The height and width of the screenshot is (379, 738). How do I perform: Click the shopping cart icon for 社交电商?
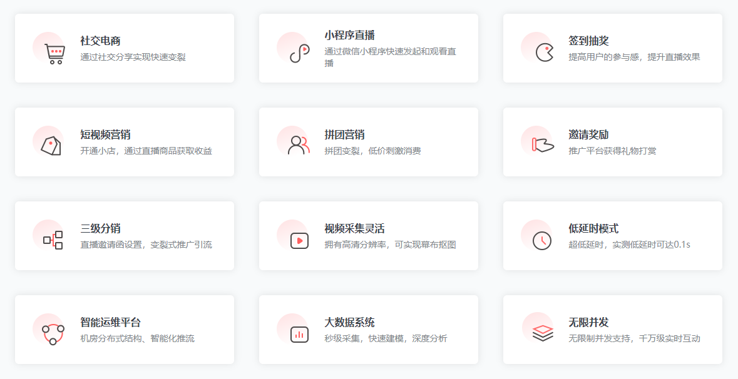coord(54,53)
